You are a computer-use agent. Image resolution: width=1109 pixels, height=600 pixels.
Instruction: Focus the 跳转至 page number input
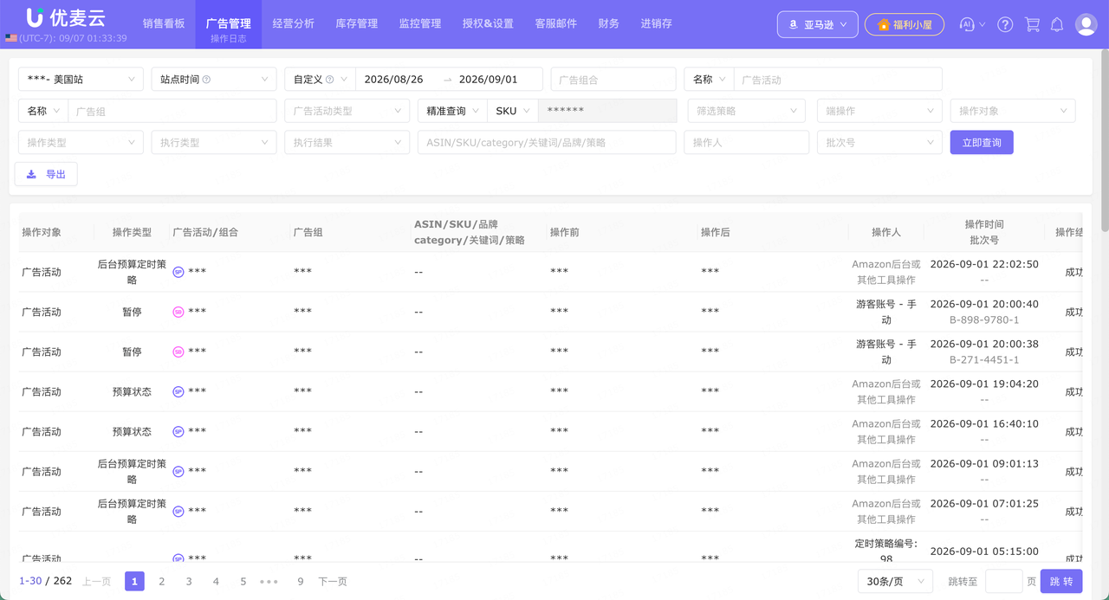pos(1004,582)
